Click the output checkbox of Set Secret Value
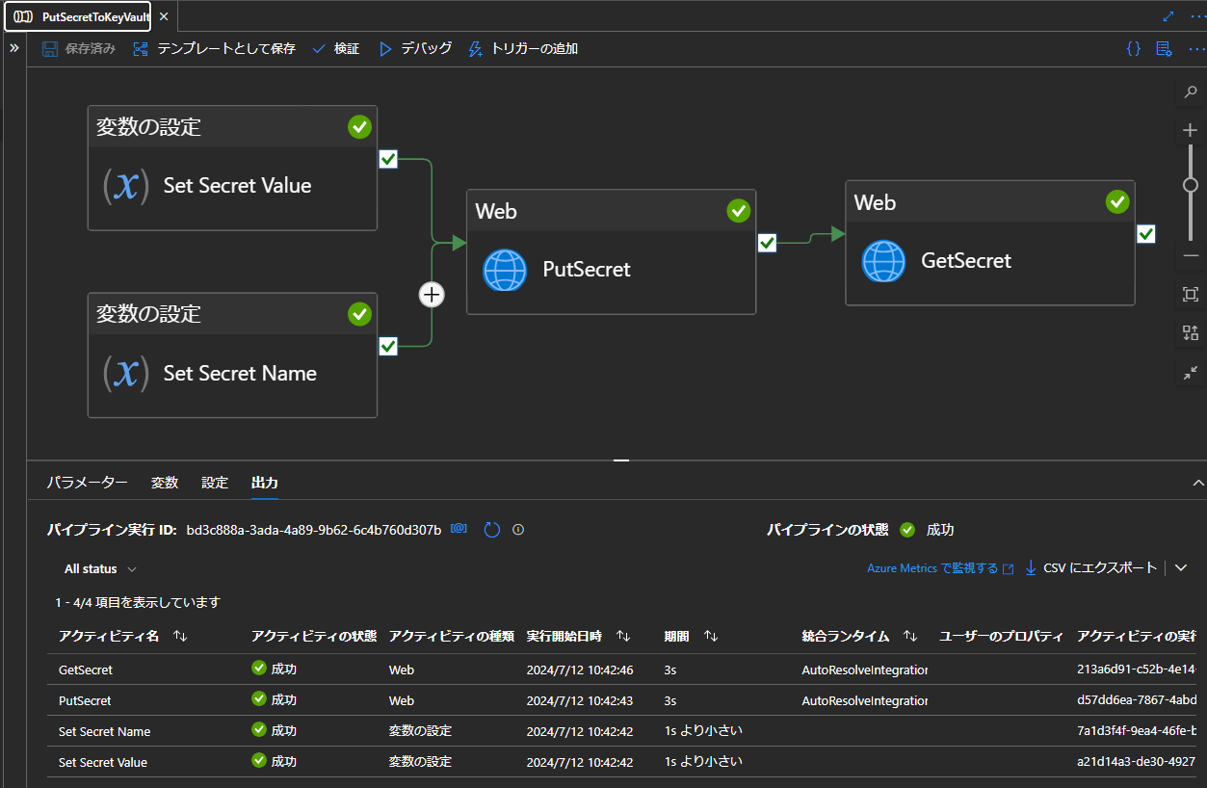Screen dimensions: 1207x788 [388, 159]
